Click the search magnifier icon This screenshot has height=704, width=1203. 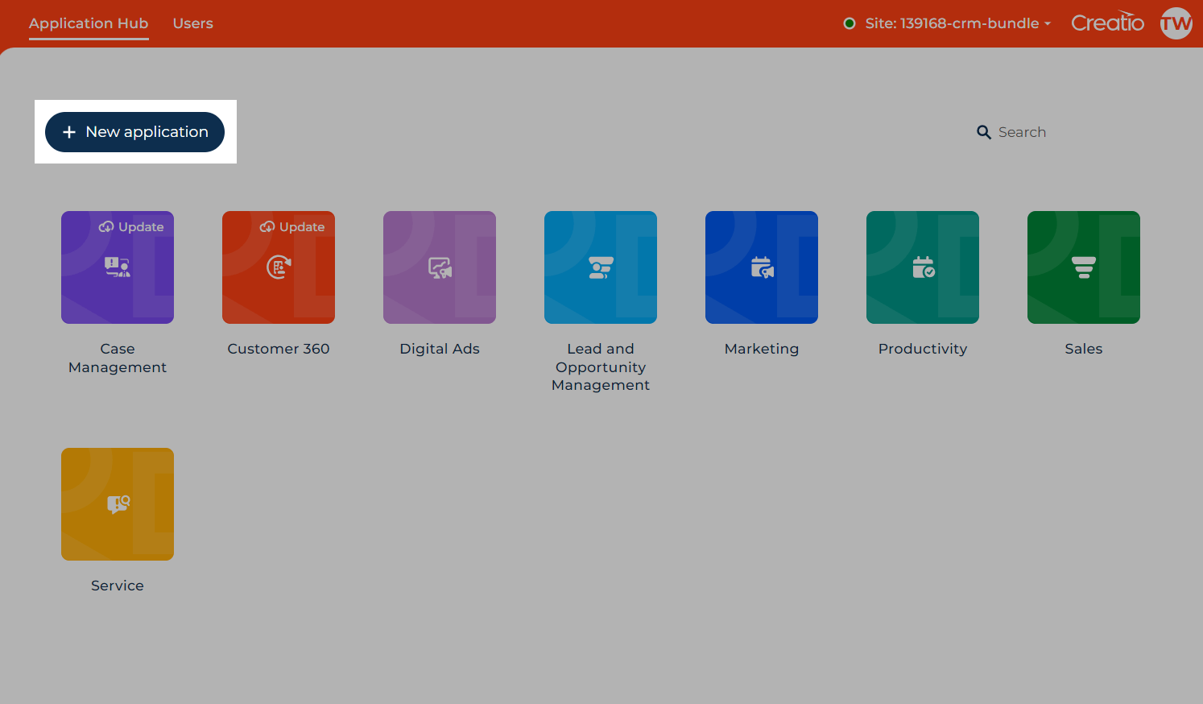(x=983, y=132)
